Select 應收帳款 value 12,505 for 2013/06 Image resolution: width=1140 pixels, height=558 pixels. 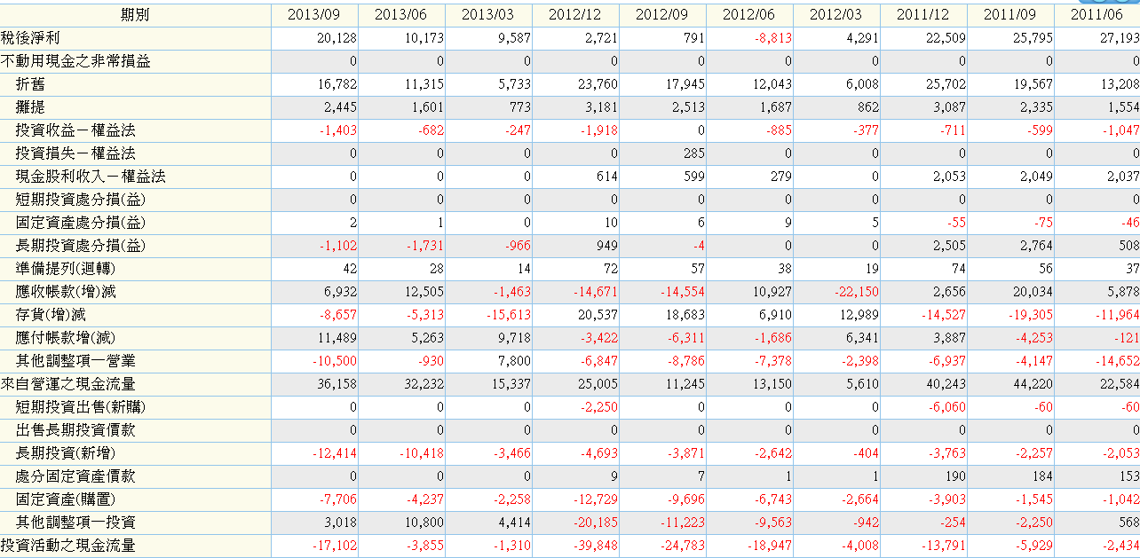tap(424, 292)
